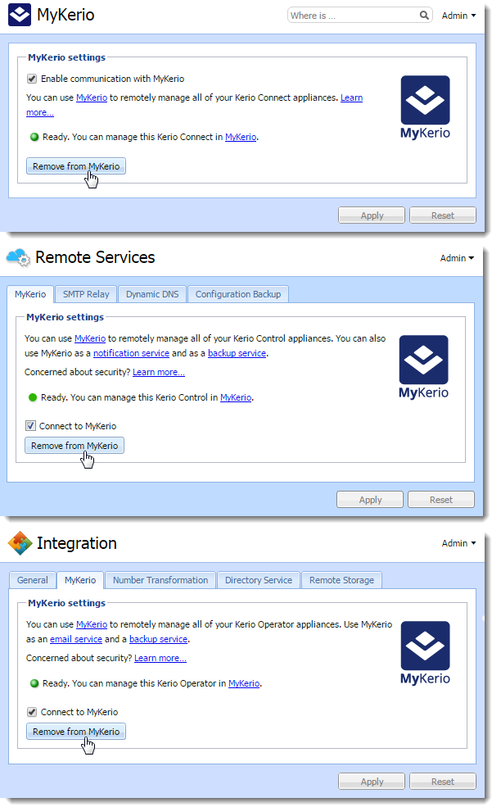492x807 pixels.
Task: Click Remove from MyKerio in Remote Services panel
Action: [74, 446]
